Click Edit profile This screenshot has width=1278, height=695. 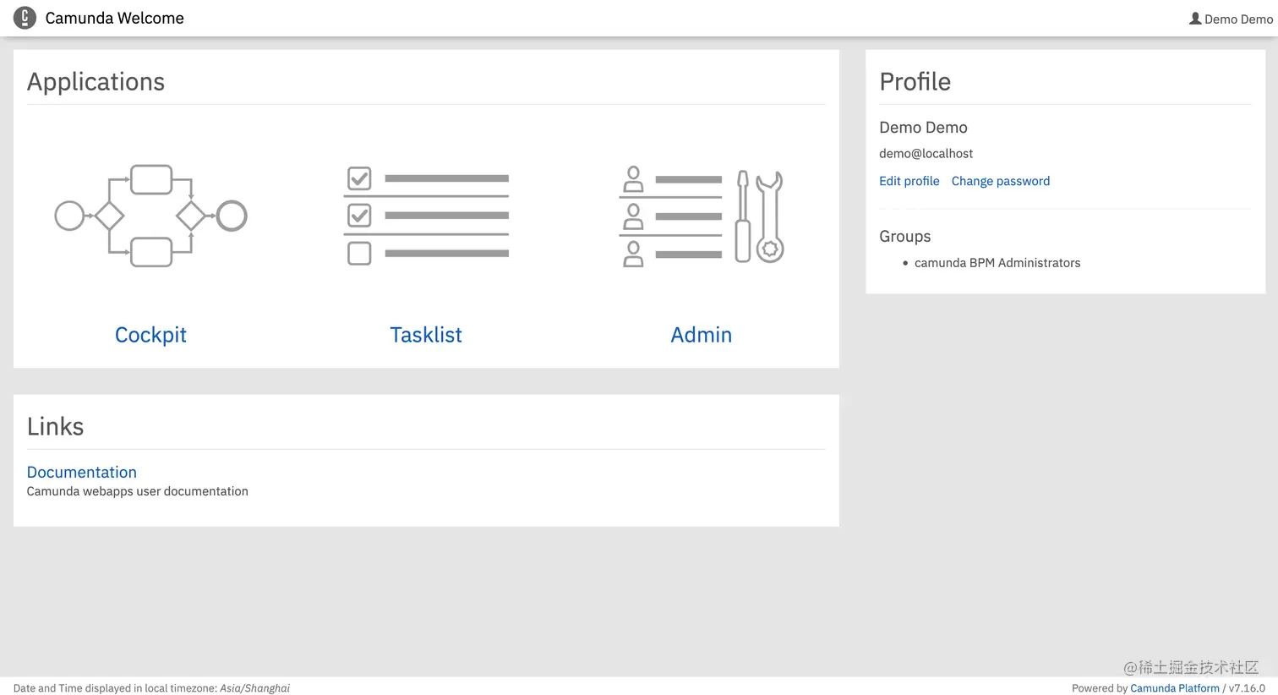click(x=909, y=181)
